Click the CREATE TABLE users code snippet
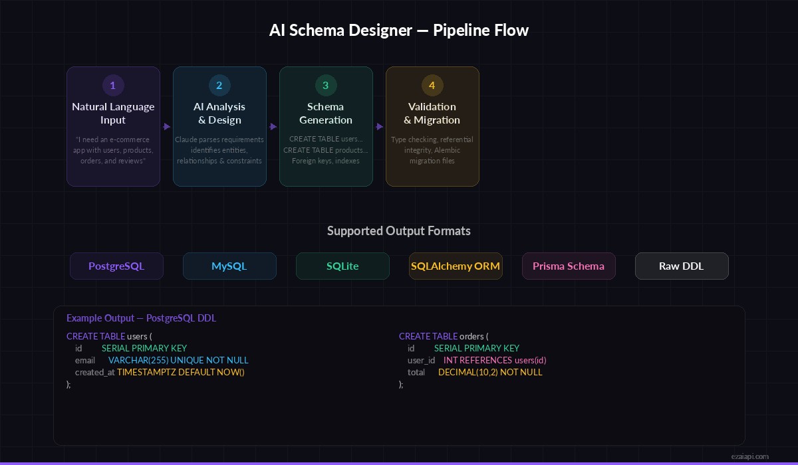The image size is (798, 465). 110,336
